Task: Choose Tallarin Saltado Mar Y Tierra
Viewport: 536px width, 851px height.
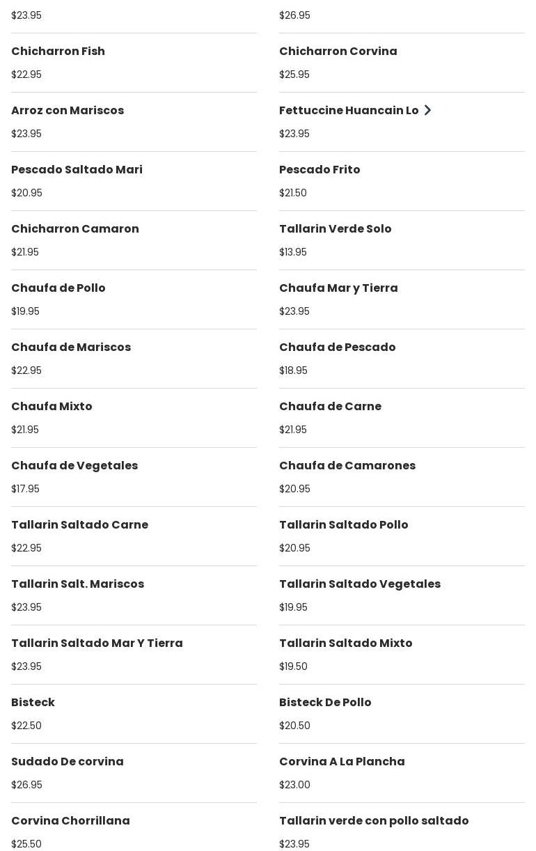Action: click(97, 643)
